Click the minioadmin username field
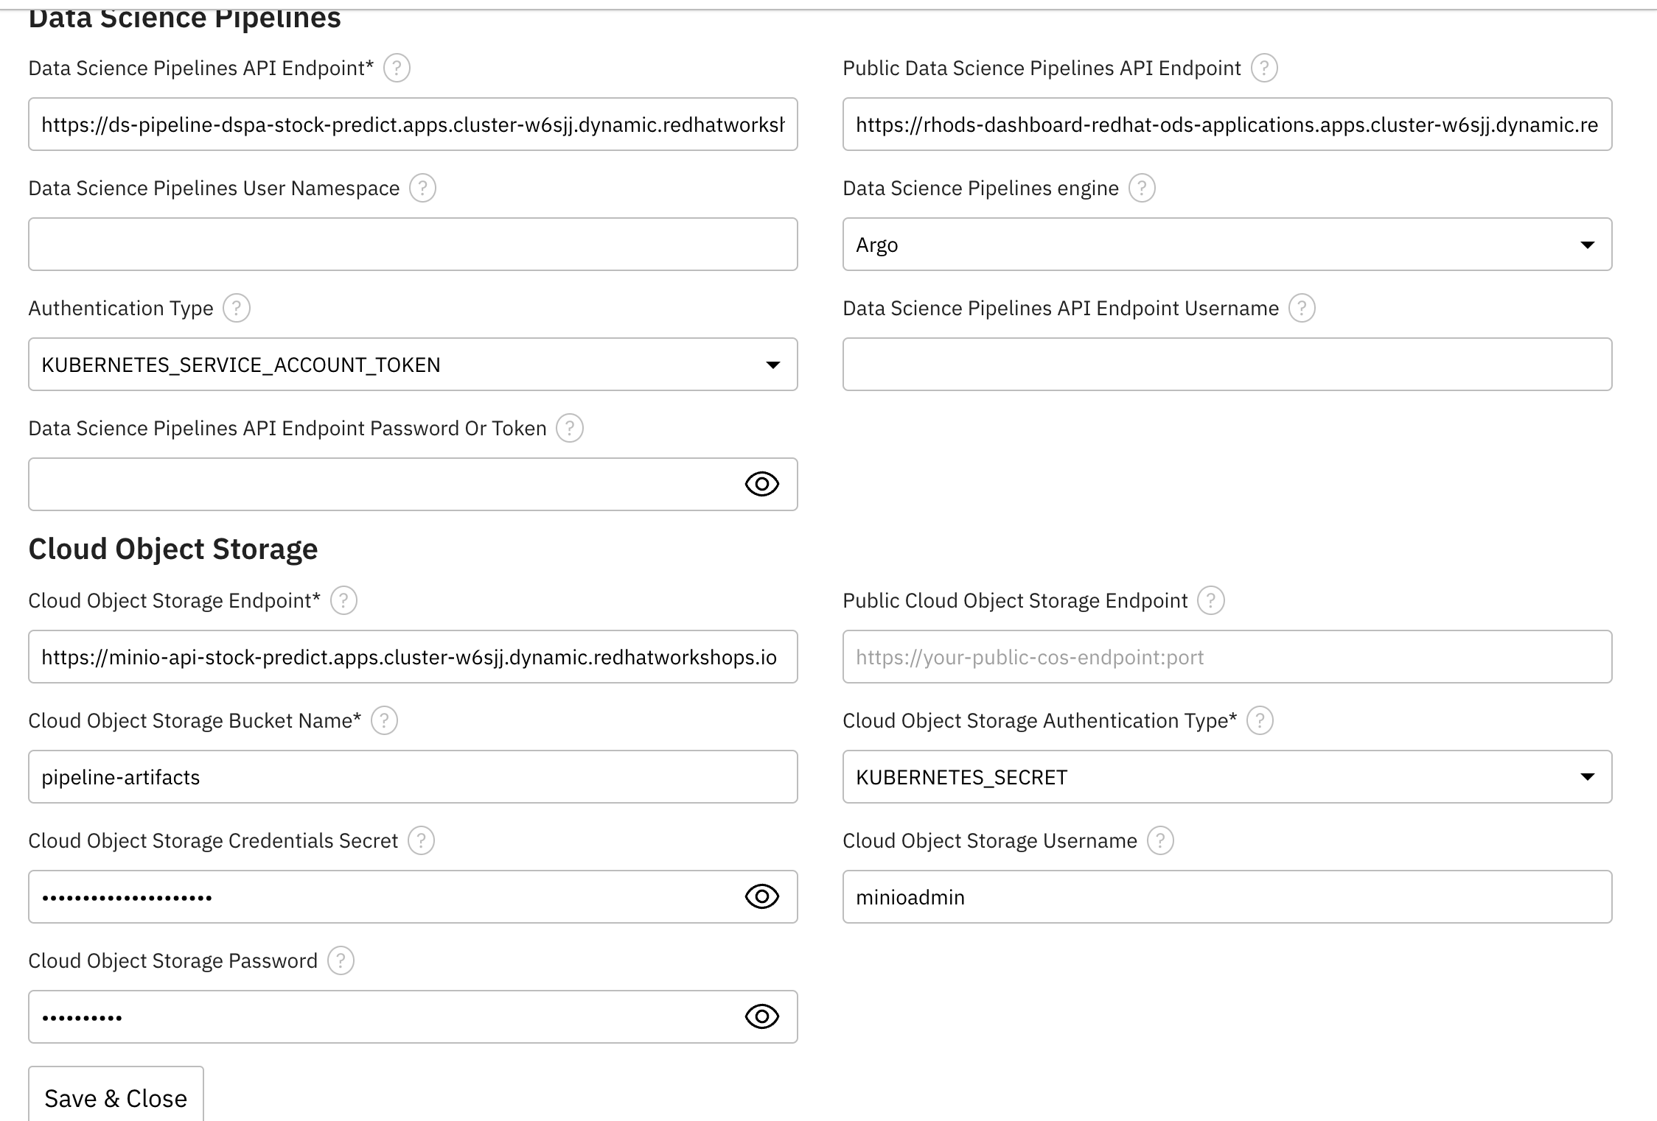Viewport: 1657px width, 1121px height. coord(1227,897)
